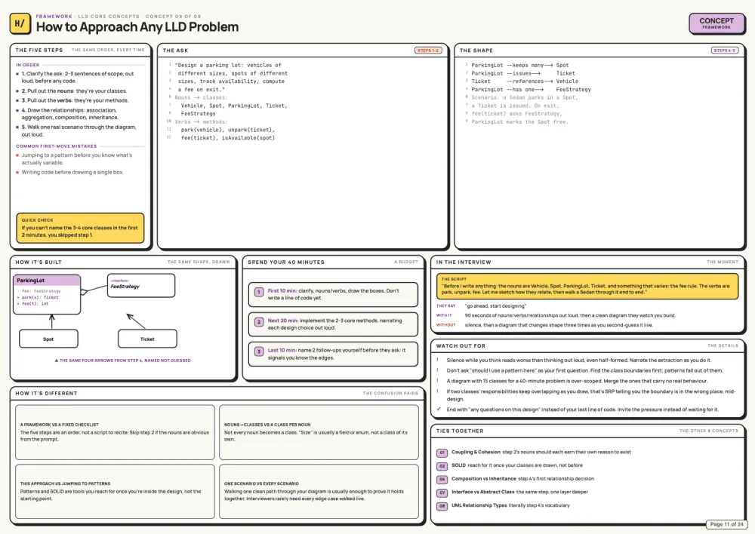Click '2. Pull out the nouns' step
The height and width of the screenshot is (534, 755).
(x=74, y=91)
